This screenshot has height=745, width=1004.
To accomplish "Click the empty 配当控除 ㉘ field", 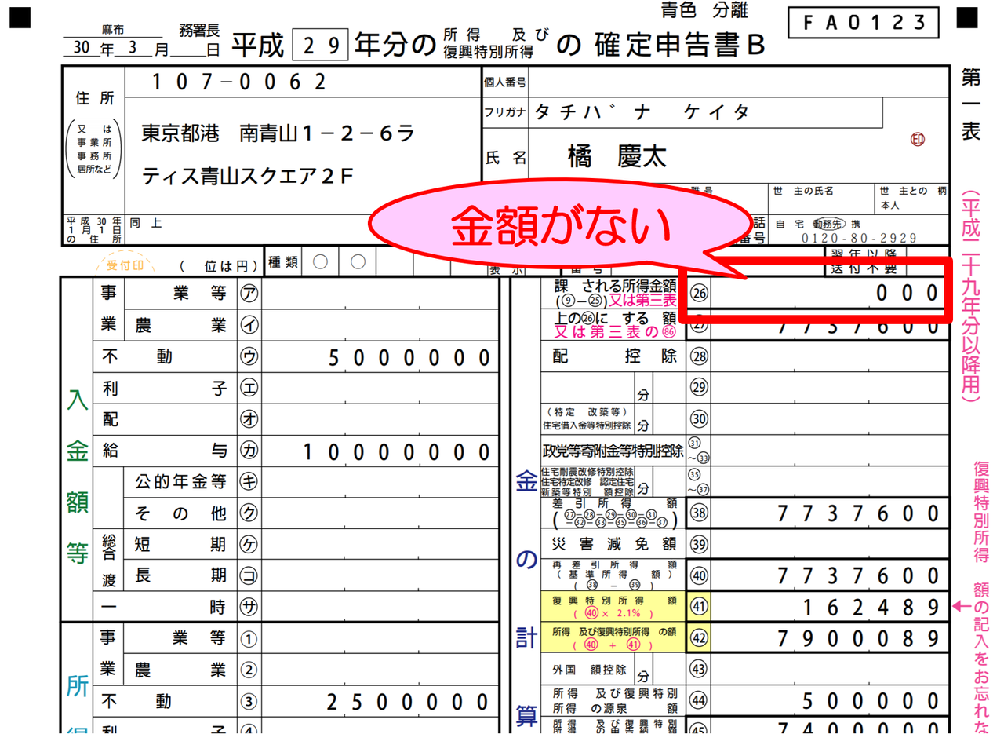I will tap(830, 356).
